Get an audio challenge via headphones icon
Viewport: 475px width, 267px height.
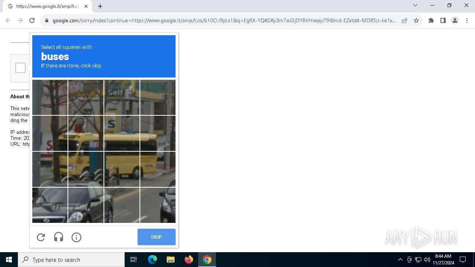tap(59, 237)
